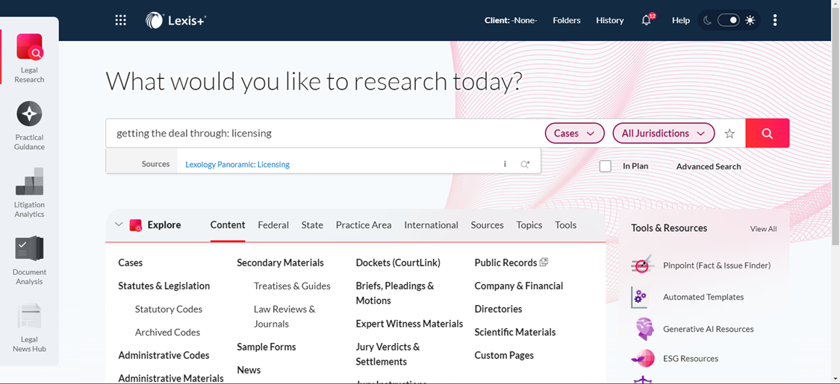This screenshot has width=840, height=384.
Task: Open Help in the top bar
Action: pos(681,20)
